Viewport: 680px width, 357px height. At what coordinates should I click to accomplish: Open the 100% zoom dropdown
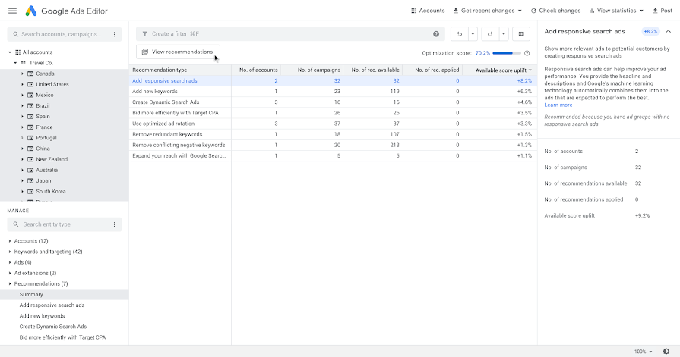[x=643, y=352]
